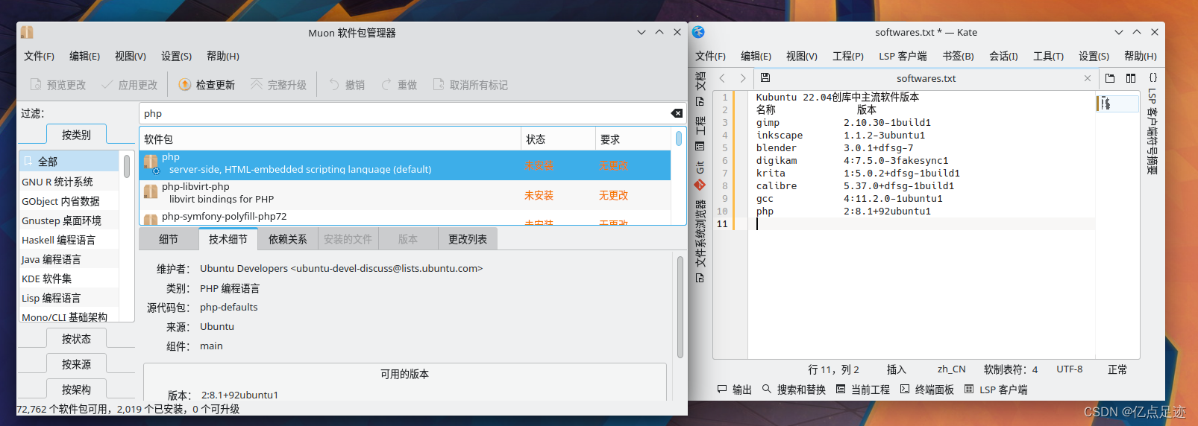Open the 会话(I) menu in Kate

(x=1003, y=56)
